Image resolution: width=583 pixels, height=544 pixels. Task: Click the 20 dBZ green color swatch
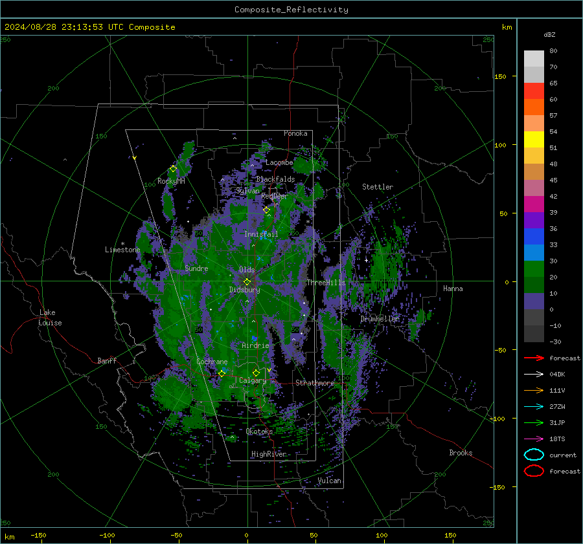tap(534, 269)
